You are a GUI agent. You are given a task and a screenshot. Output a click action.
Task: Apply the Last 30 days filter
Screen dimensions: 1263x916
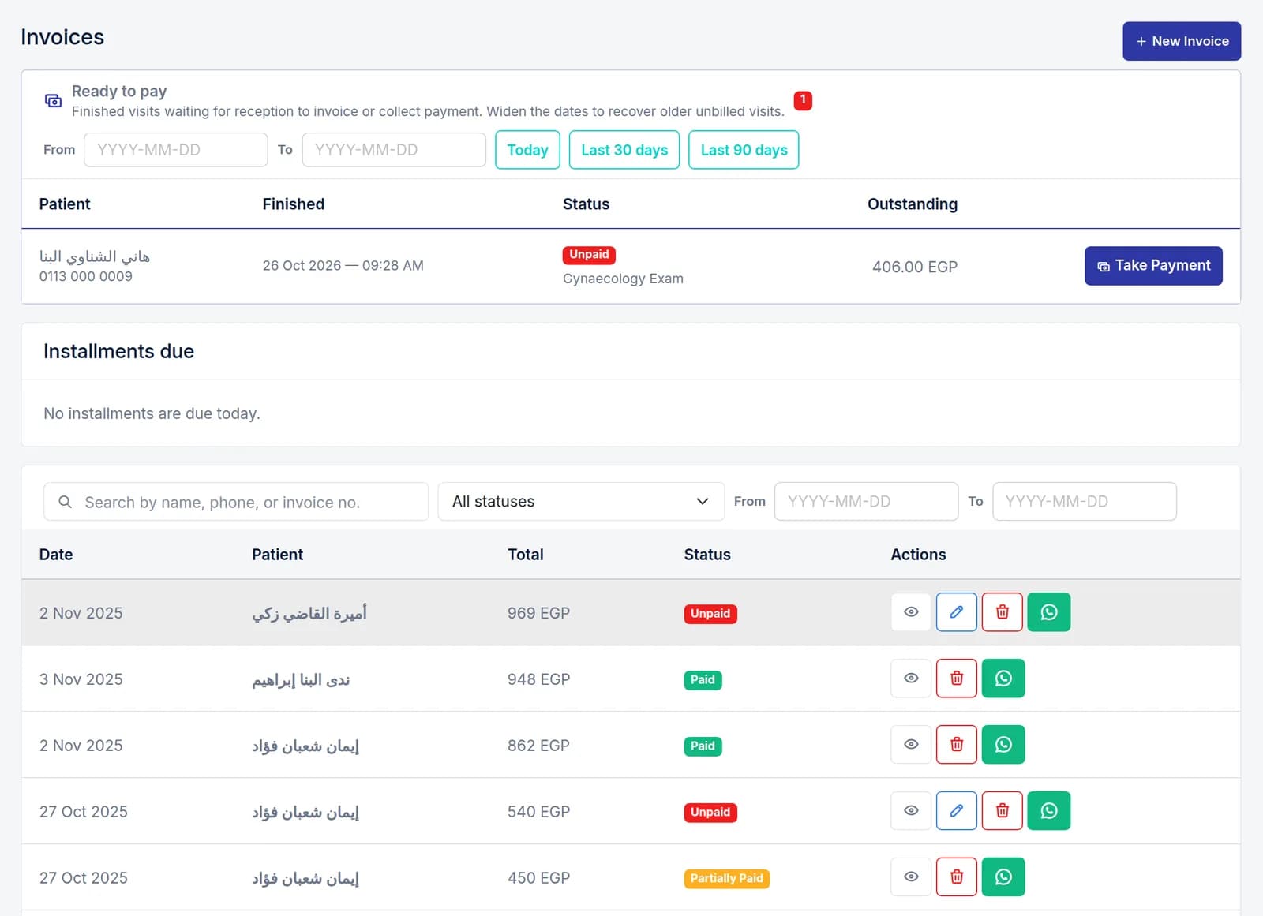624,150
